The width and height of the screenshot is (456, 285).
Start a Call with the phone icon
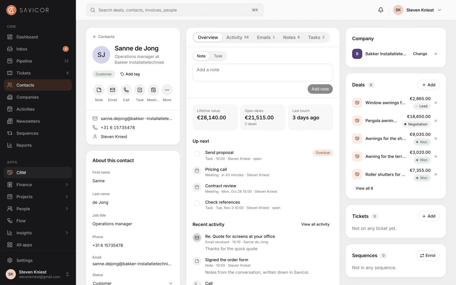coord(126,90)
